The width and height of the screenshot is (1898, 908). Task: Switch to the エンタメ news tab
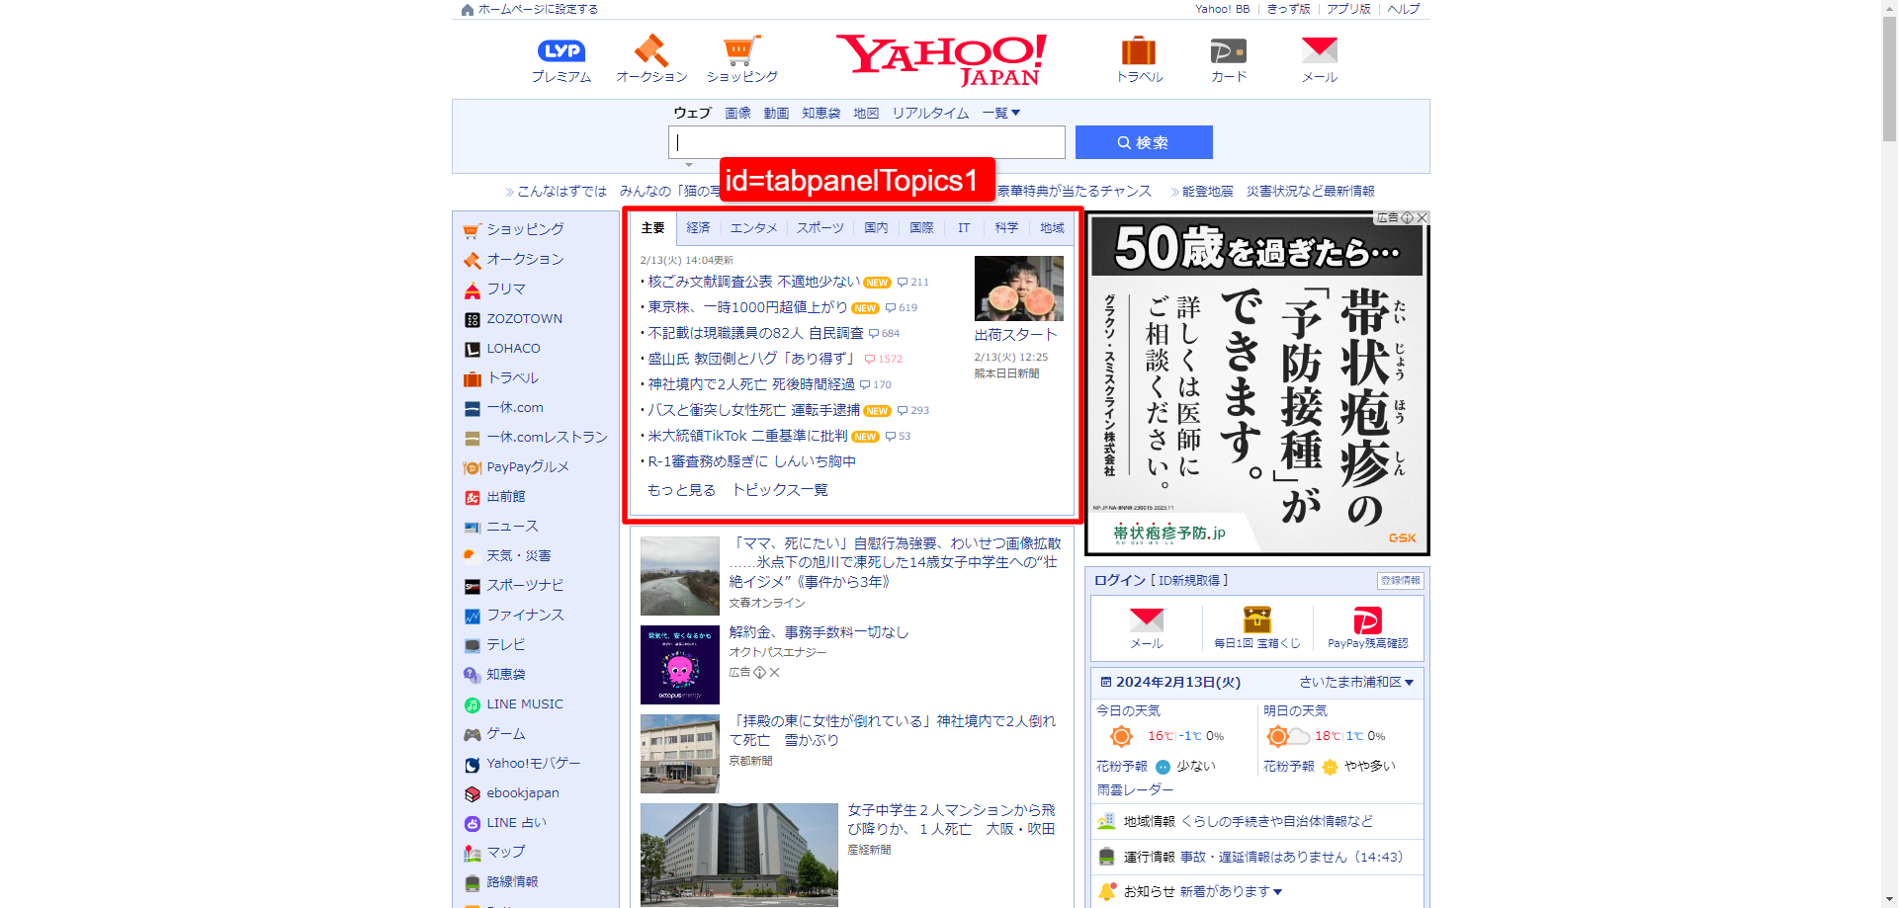click(753, 228)
